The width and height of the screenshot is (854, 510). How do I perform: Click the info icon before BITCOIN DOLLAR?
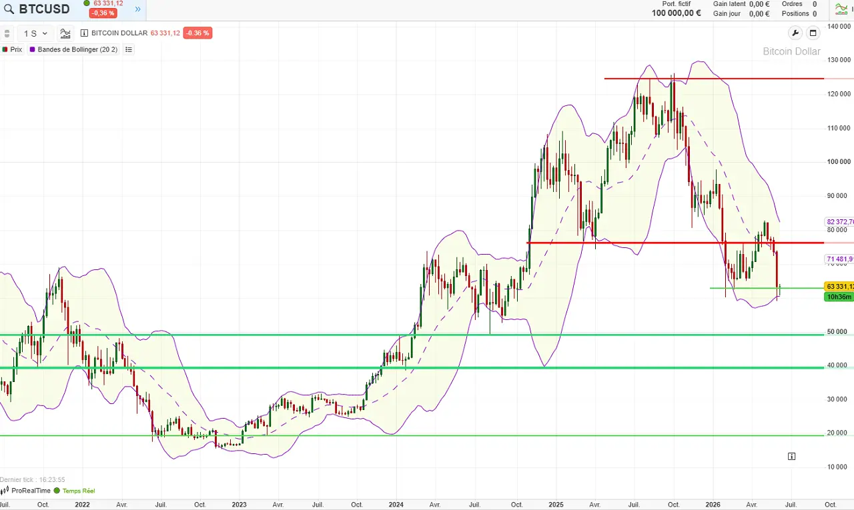pyautogui.click(x=84, y=33)
